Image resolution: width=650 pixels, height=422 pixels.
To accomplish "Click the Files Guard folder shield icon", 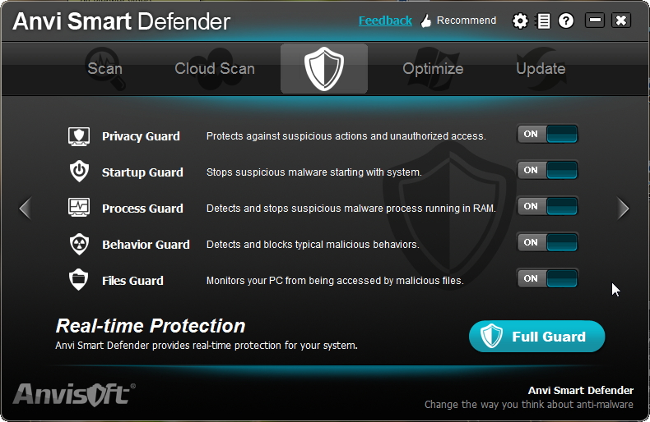I will (x=79, y=280).
